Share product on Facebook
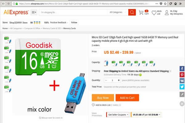 tap(182, 69)
